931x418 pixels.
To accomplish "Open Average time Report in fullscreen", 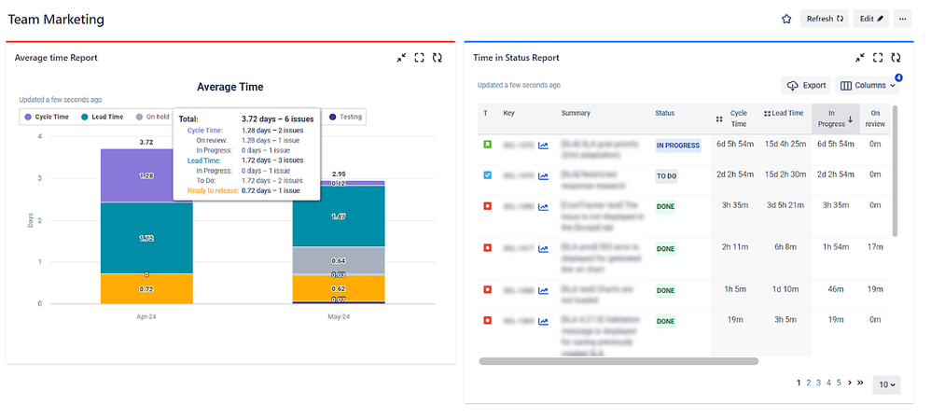I will point(419,58).
